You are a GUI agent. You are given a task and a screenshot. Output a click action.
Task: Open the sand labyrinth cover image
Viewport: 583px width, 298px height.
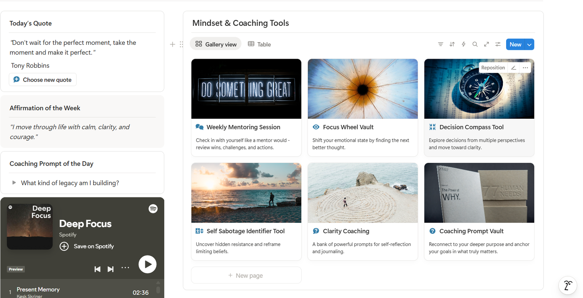tap(363, 193)
